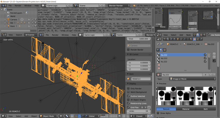Open the Node menu in node editor
220x118 pixels.
pos(189,35)
